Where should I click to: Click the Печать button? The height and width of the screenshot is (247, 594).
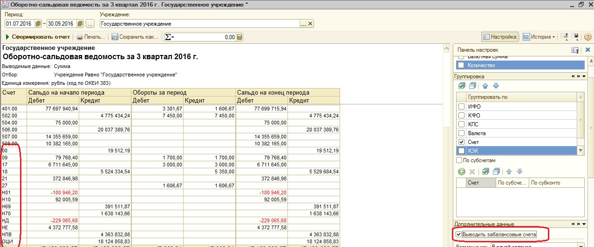[91, 37]
